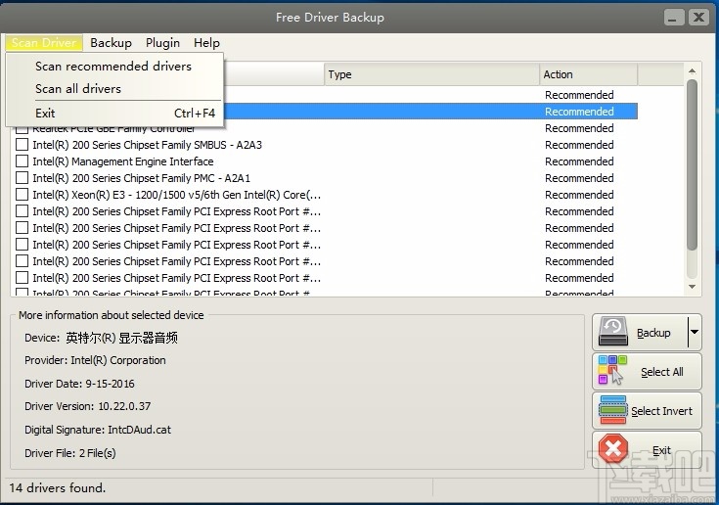
Task: Check Intel 200 Series SMBUS - A2A3 driver
Action: click(22, 145)
